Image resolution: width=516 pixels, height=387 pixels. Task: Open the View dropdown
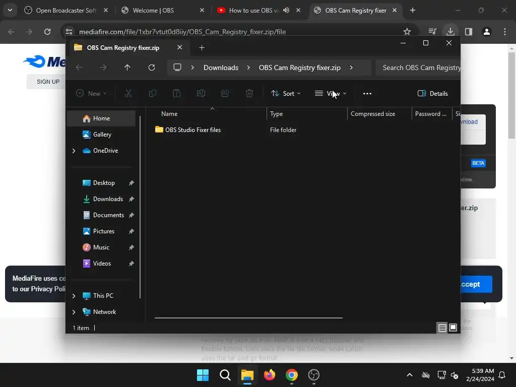point(331,93)
